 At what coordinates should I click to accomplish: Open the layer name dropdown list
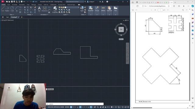[x=79, y=7]
